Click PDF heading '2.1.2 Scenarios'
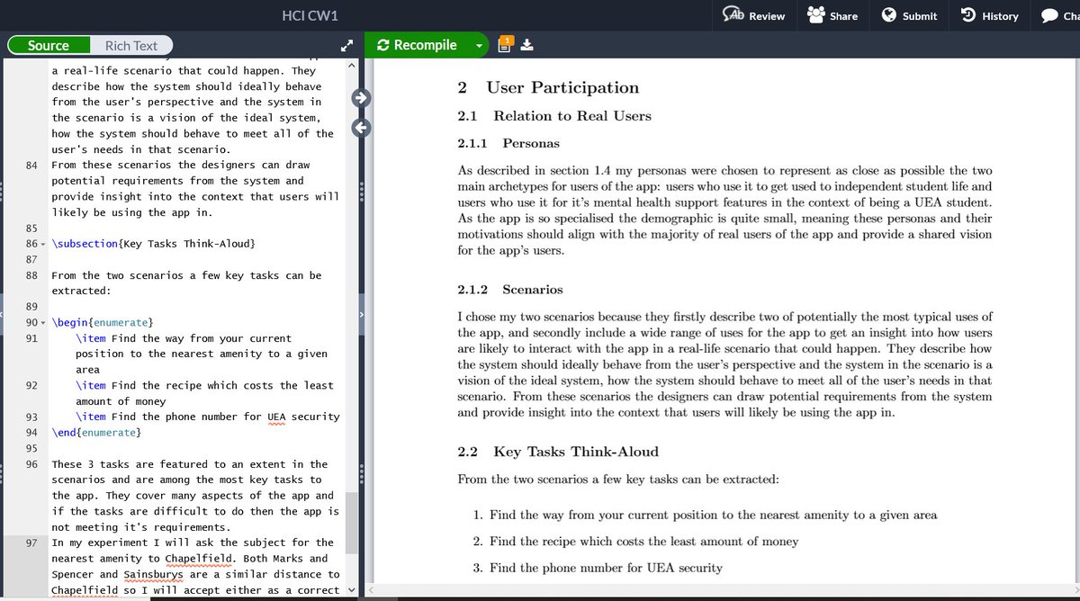 [x=510, y=290]
